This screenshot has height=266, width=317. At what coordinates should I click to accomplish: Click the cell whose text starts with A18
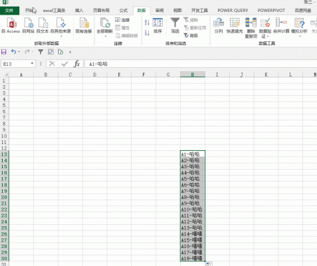tap(193, 258)
